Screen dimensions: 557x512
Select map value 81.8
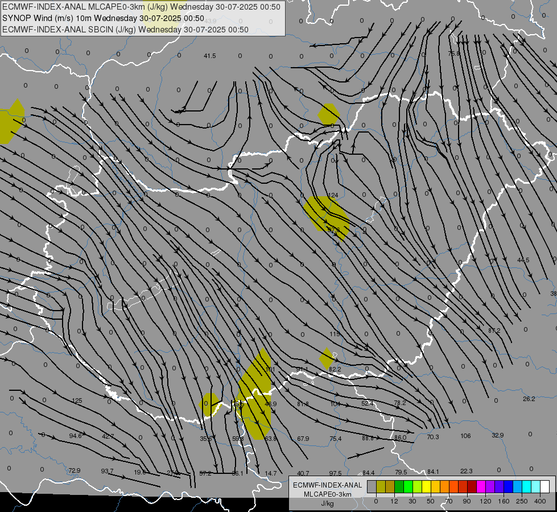click(303, 404)
